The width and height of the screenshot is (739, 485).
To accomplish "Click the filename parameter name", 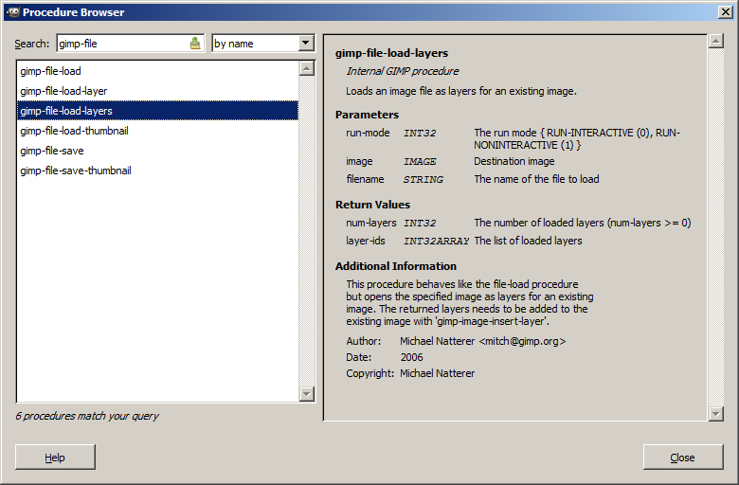I will [x=366, y=179].
